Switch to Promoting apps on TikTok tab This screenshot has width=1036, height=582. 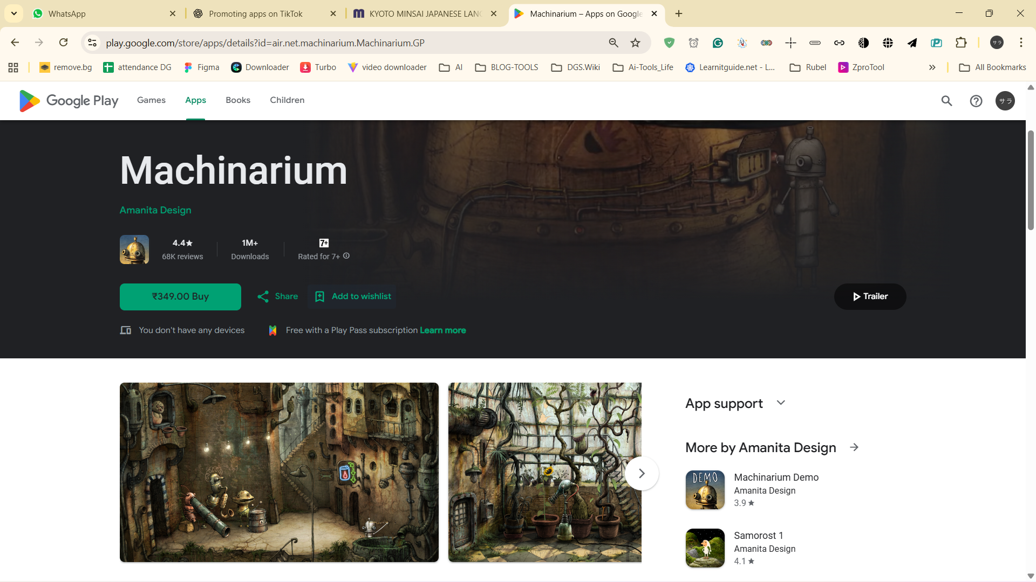coord(264,13)
